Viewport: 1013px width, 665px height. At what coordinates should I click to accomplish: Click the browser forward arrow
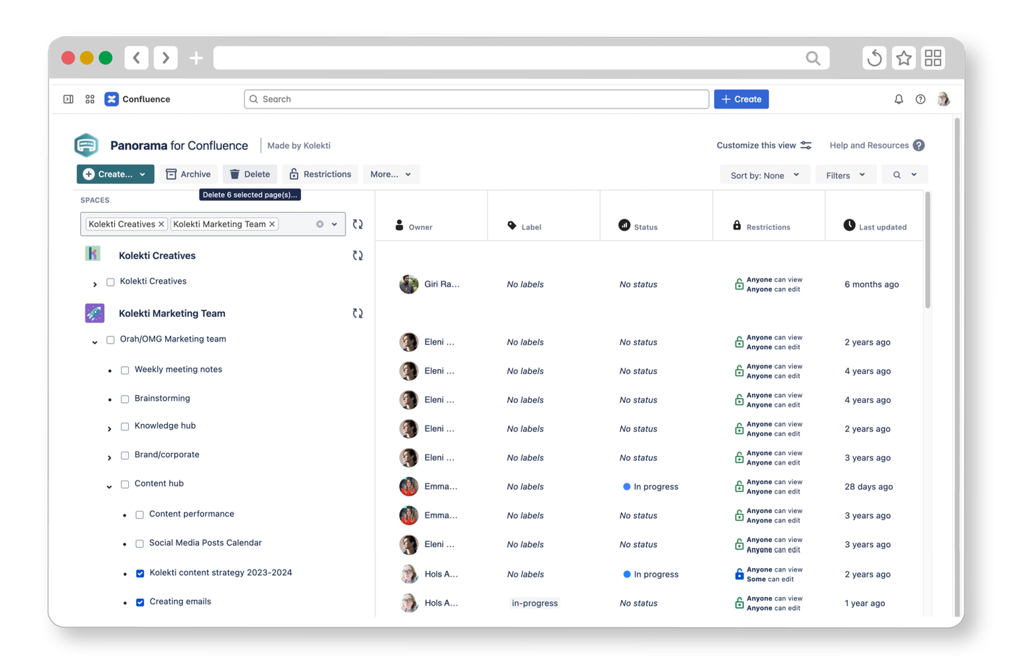pos(166,58)
